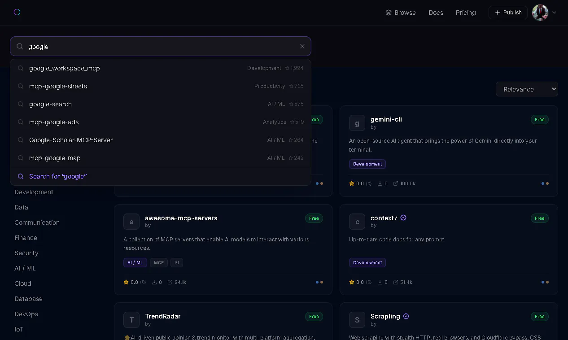The image size is (568, 340).
Task: Click the Free badge on gemini-cli card
Action: pyautogui.click(x=540, y=119)
